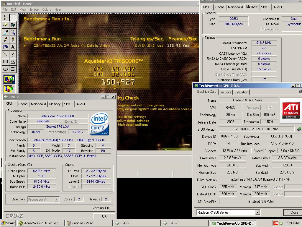Screen dimensions: 302x227
Task: Pick the Eraser tool in Paint
Action: click(x=6, y=25)
